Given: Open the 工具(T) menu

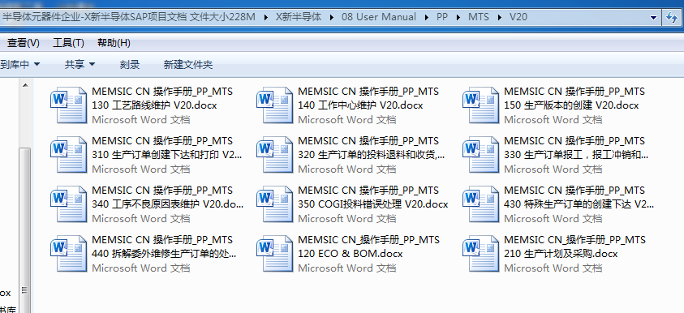Looking at the screenshot, I should [68, 43].
